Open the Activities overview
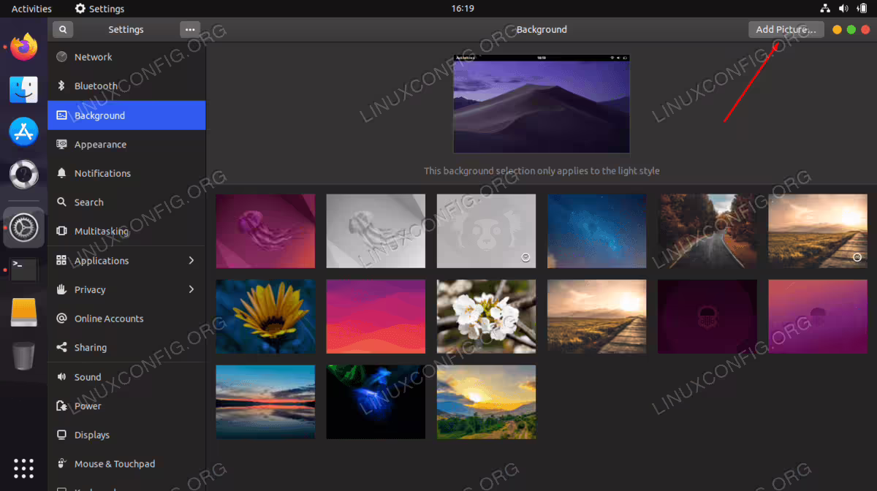Viewport: 877px width, 491px height. [x=31, y=9]
